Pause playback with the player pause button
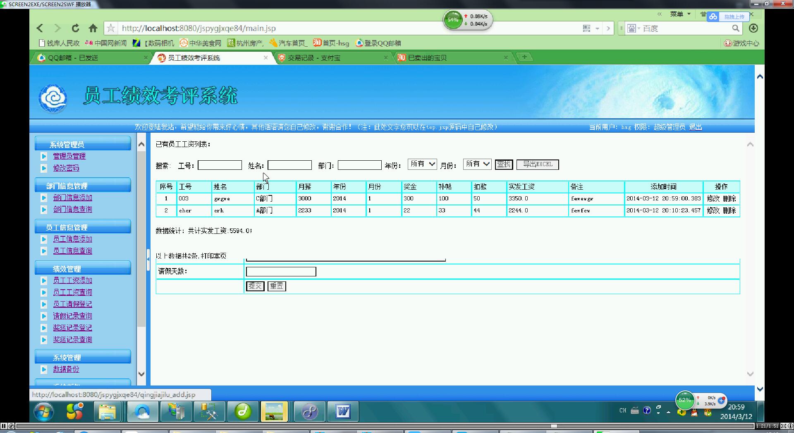This screenshot has width=794, height=433. [x=4, y=426]
